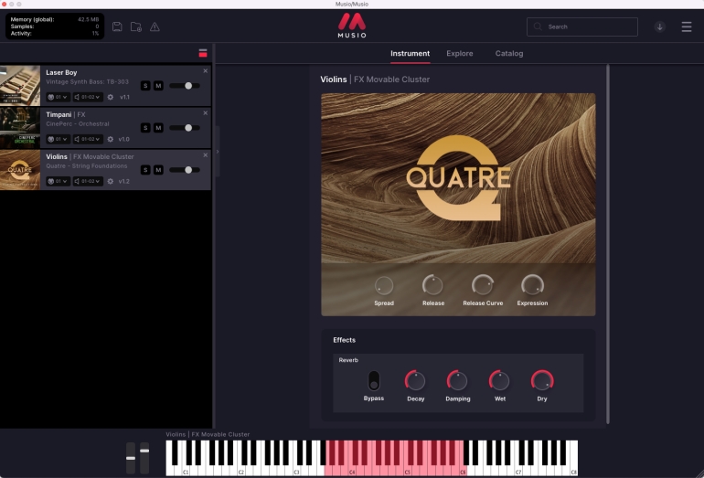This screenshot has width=704, height=478.
Task: Open the hamburger menu icon
Action: [687, 27]
